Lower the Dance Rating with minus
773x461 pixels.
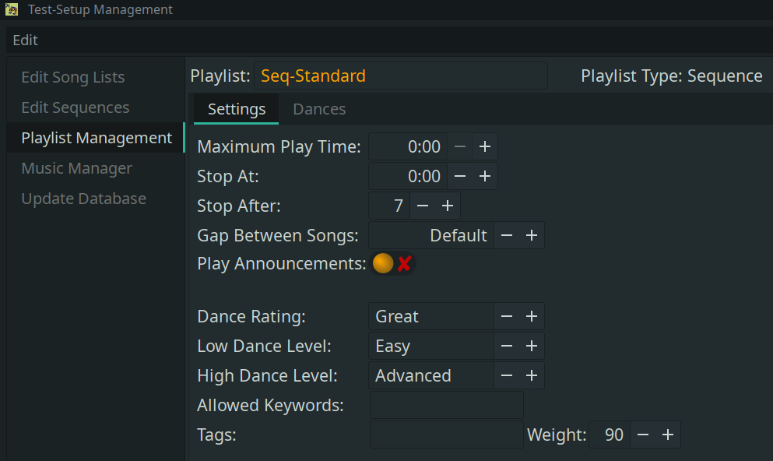(x=507, y=316)
